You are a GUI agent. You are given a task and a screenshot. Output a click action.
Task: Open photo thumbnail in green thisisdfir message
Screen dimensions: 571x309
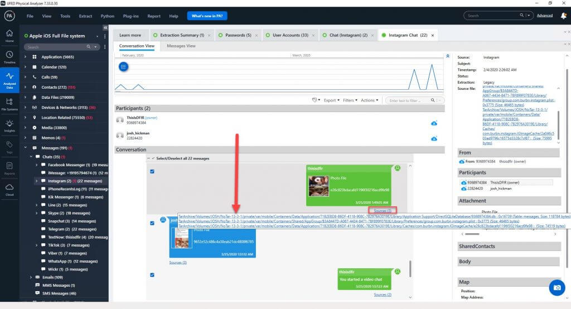click(x=318, y=186)
